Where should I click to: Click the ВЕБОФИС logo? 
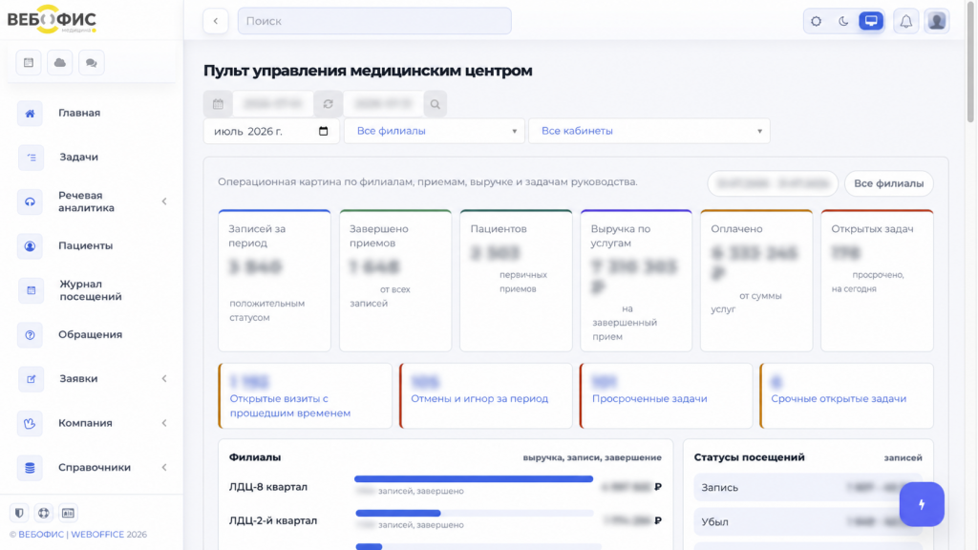52,19
